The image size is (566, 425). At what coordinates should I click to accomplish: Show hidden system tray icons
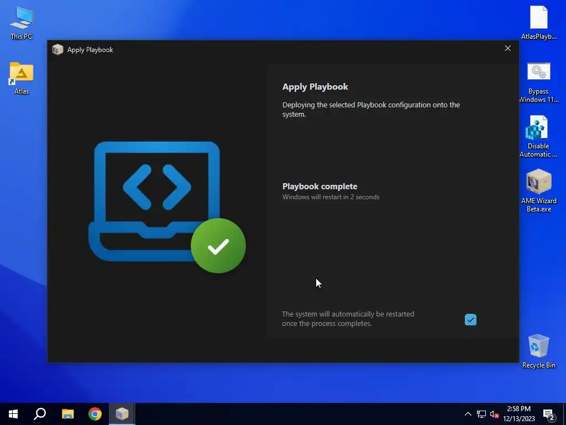pos(468,414)
